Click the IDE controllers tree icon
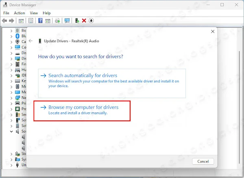Image resolution: width=244 pixels, height=178 pixels. click(x=17, y=75)
